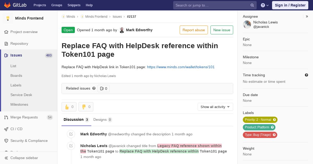Screen dimensions: 313x164
Task: Open the Show all activity dropdown
Action: 215,107
